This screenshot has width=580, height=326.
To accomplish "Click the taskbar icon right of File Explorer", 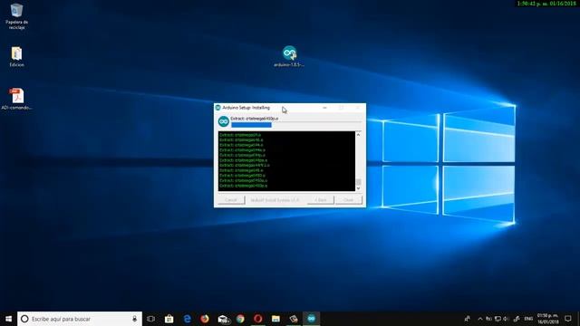I will pos(294,319).
